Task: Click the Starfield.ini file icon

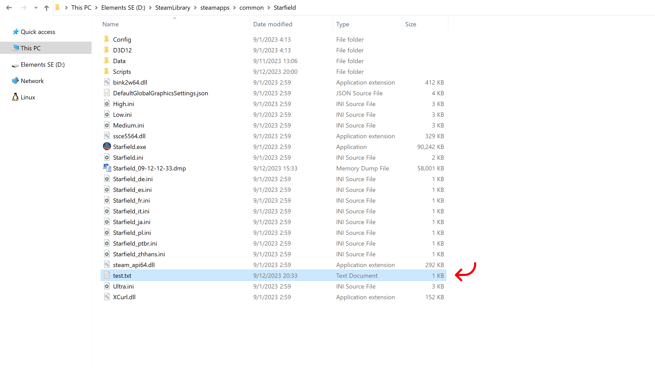Action: point(107,157)
